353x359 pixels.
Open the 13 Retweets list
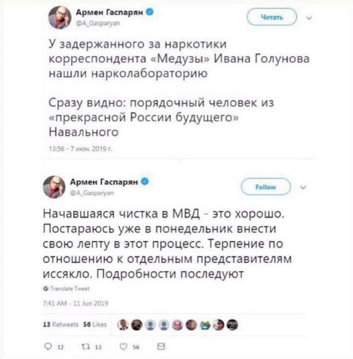pyautogui.click(x=62, y=325)
